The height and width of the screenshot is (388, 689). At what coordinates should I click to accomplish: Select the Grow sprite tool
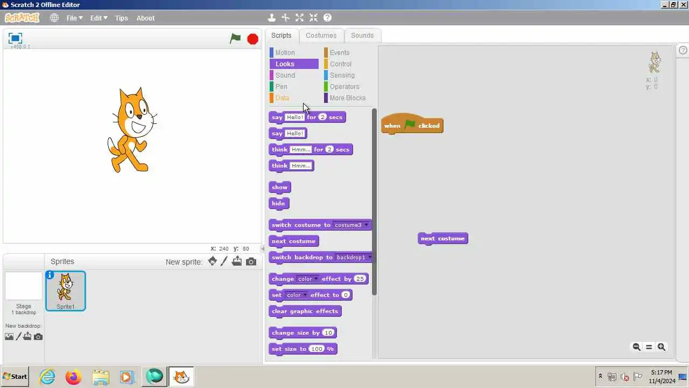[299, 18]
